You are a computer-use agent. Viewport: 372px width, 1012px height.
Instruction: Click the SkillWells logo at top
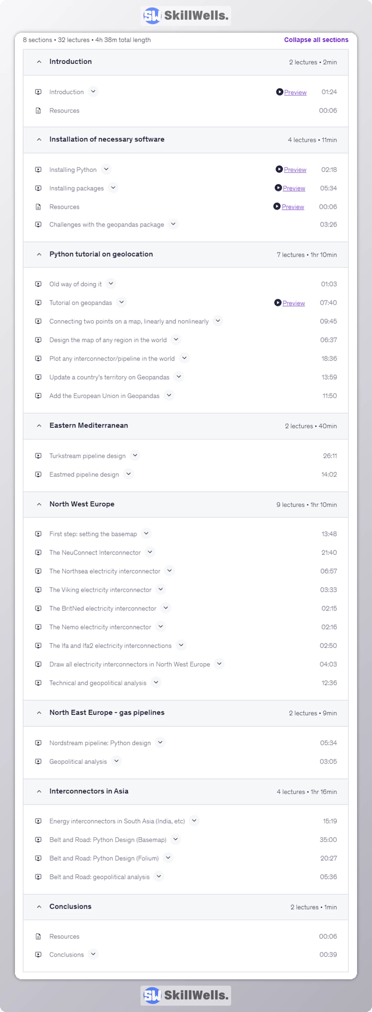[186, 16]
